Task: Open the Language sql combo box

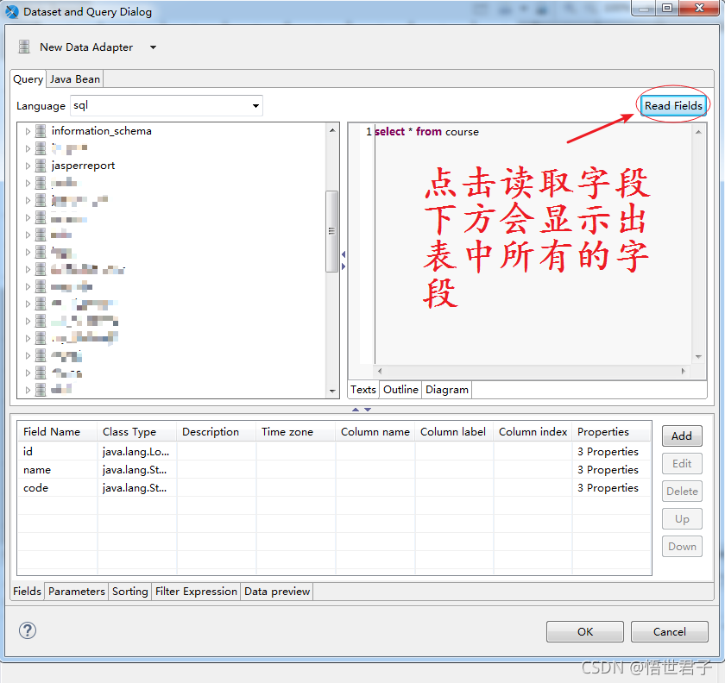Action: point(165,106)
